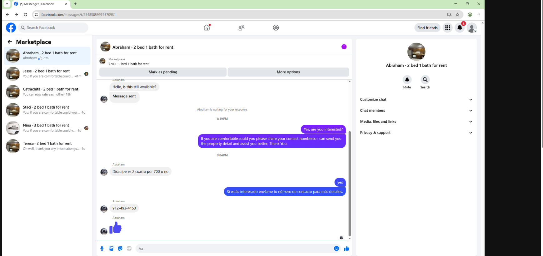543x256 pixels.
Task: Open the notifications bell
Action: click(x=460, y=28)
